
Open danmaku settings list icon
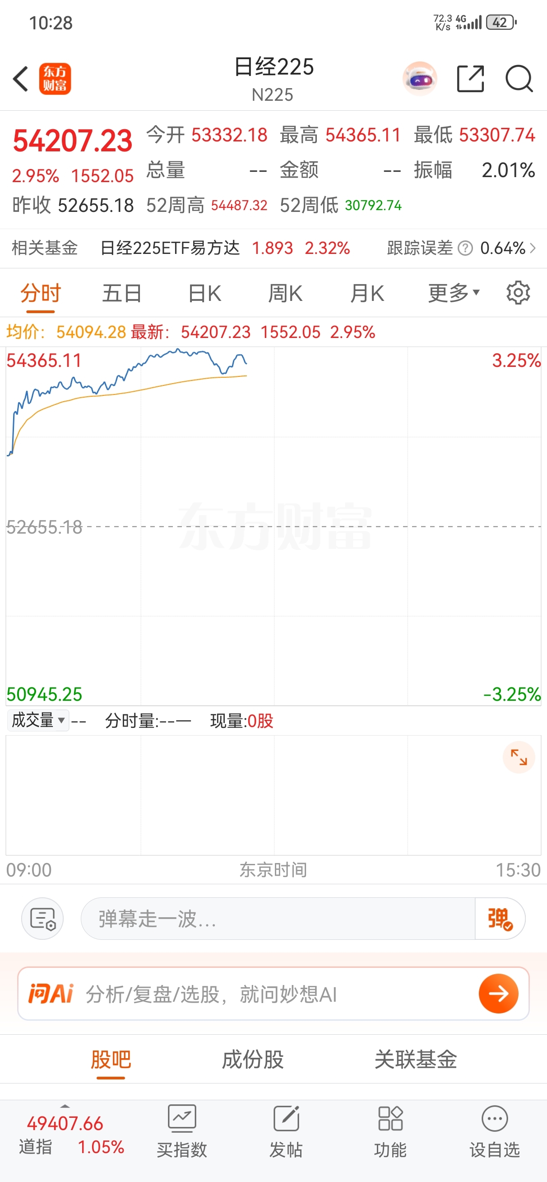click(x=42, y=919)
